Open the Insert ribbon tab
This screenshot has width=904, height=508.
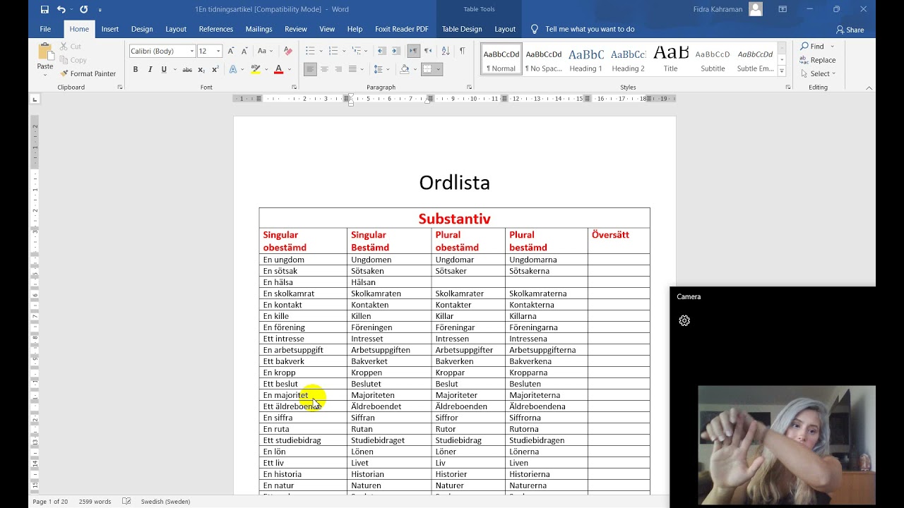click(x=109, y=29)
